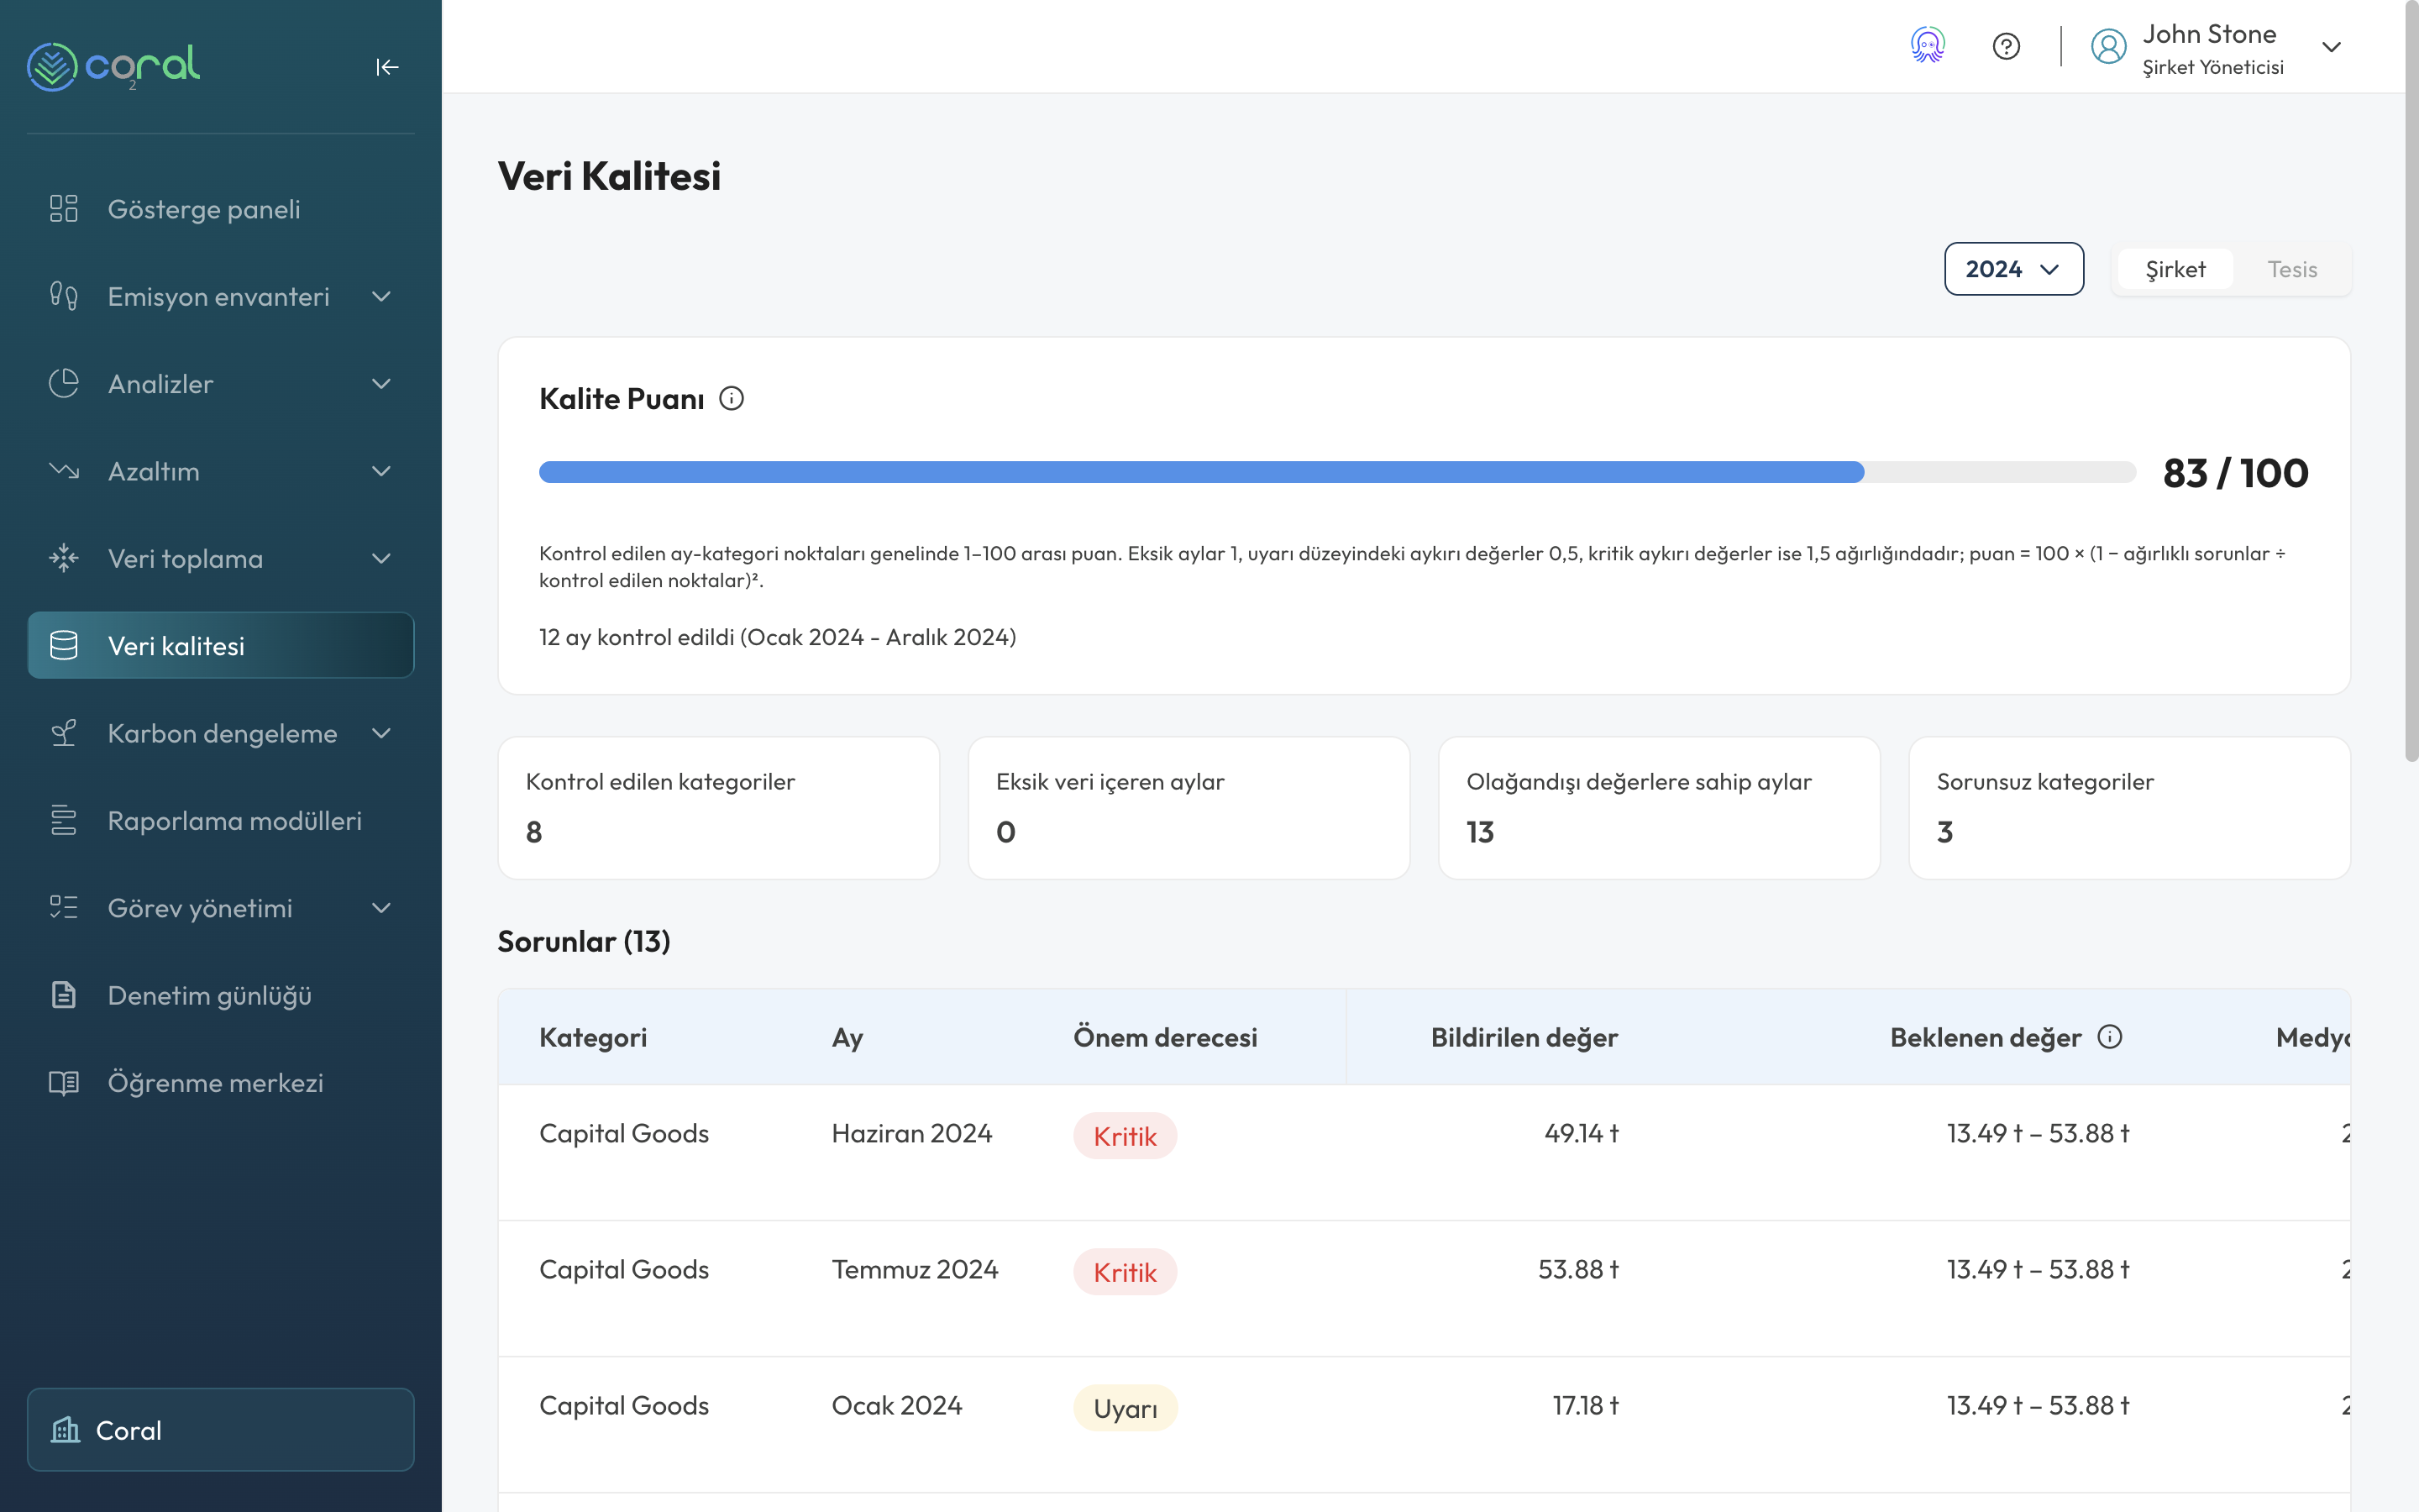Click the Karbon dengeleme plant icon

tap(64, 733)
